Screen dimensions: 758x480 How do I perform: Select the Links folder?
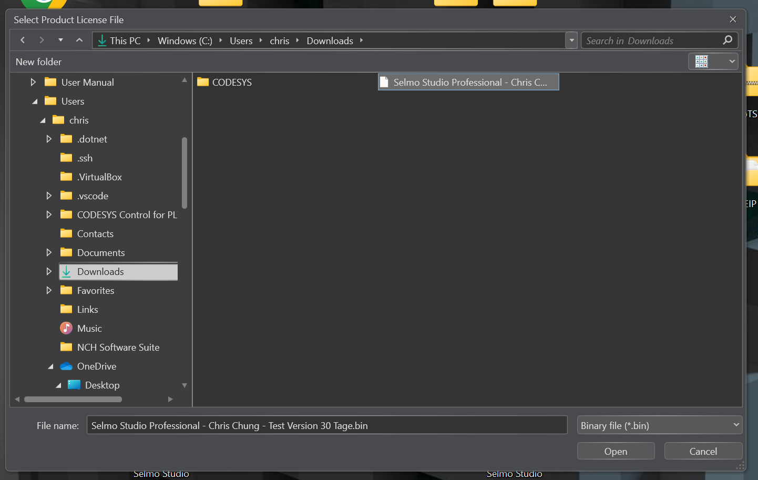87,309
